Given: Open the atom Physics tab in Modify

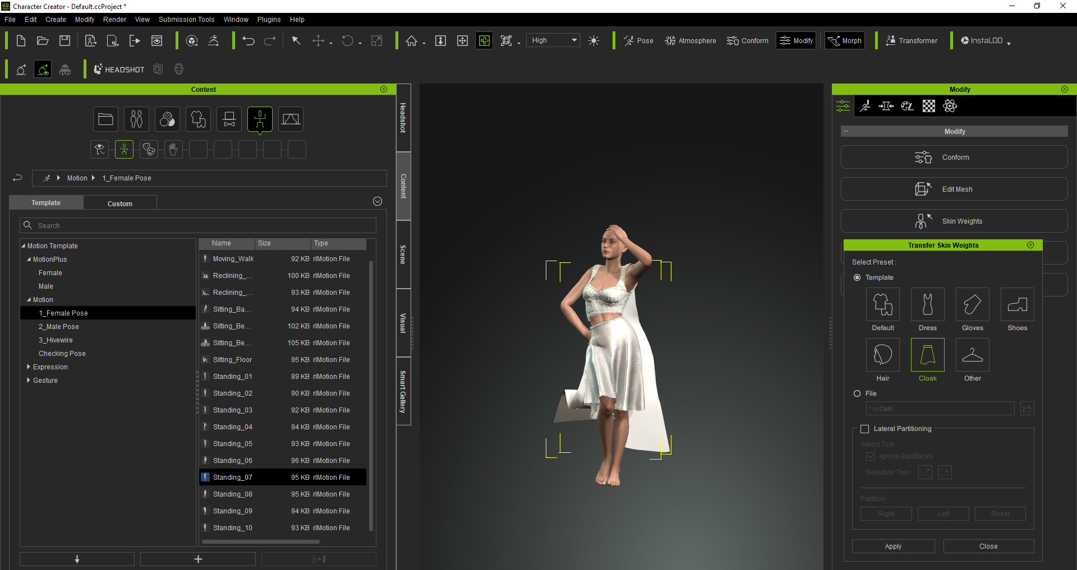Looking at the screenshot, I should (x=950, y=106).
